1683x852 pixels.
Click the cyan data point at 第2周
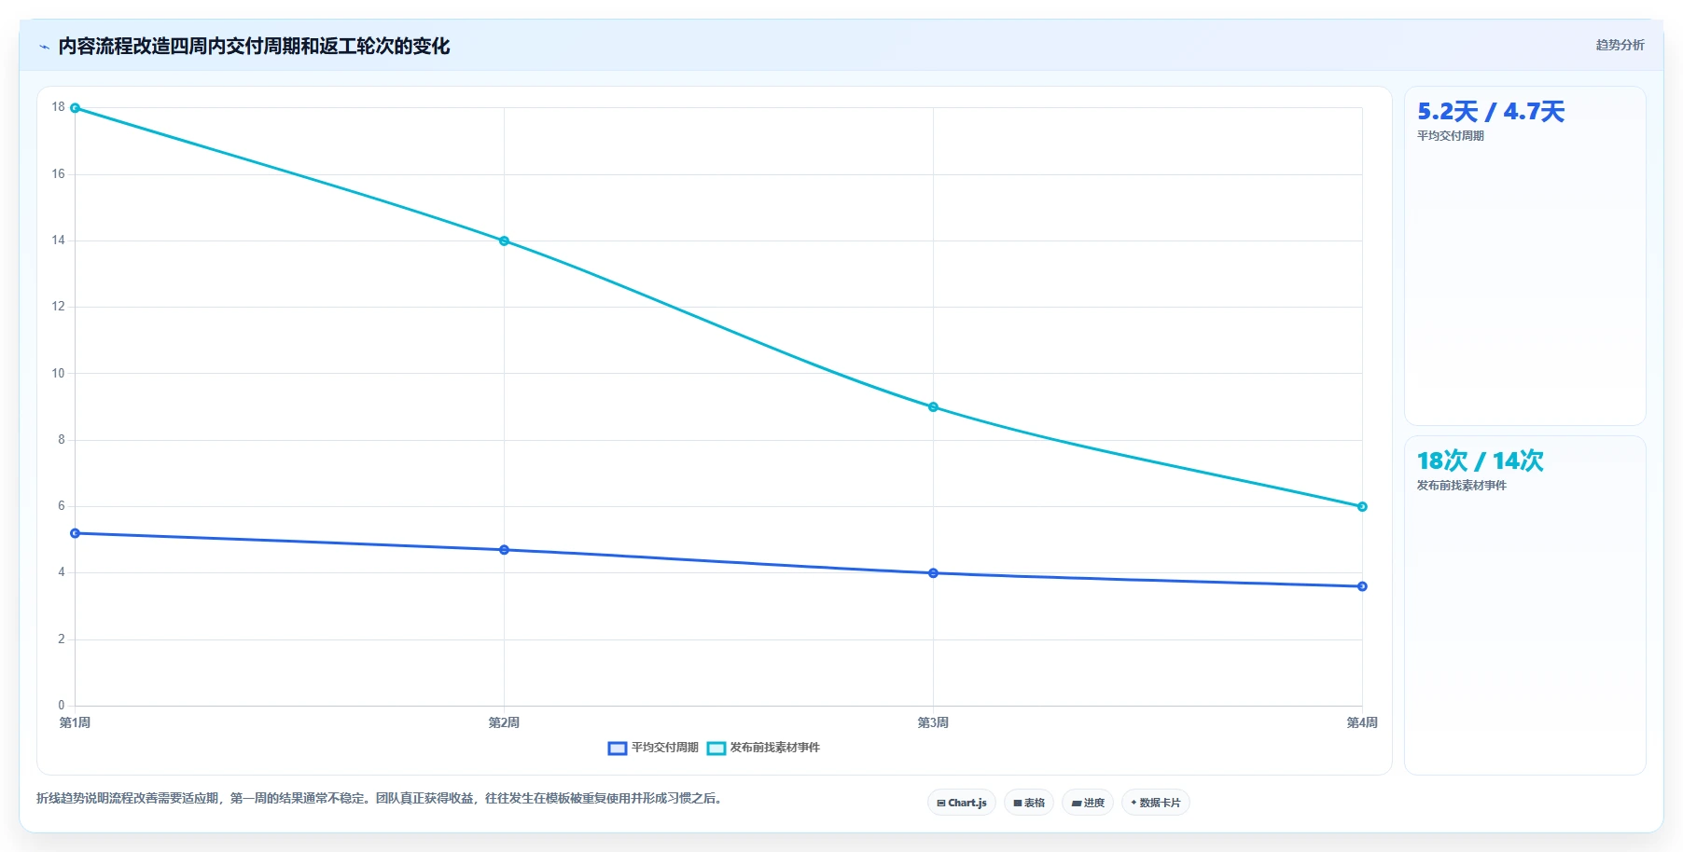[504, 241]
